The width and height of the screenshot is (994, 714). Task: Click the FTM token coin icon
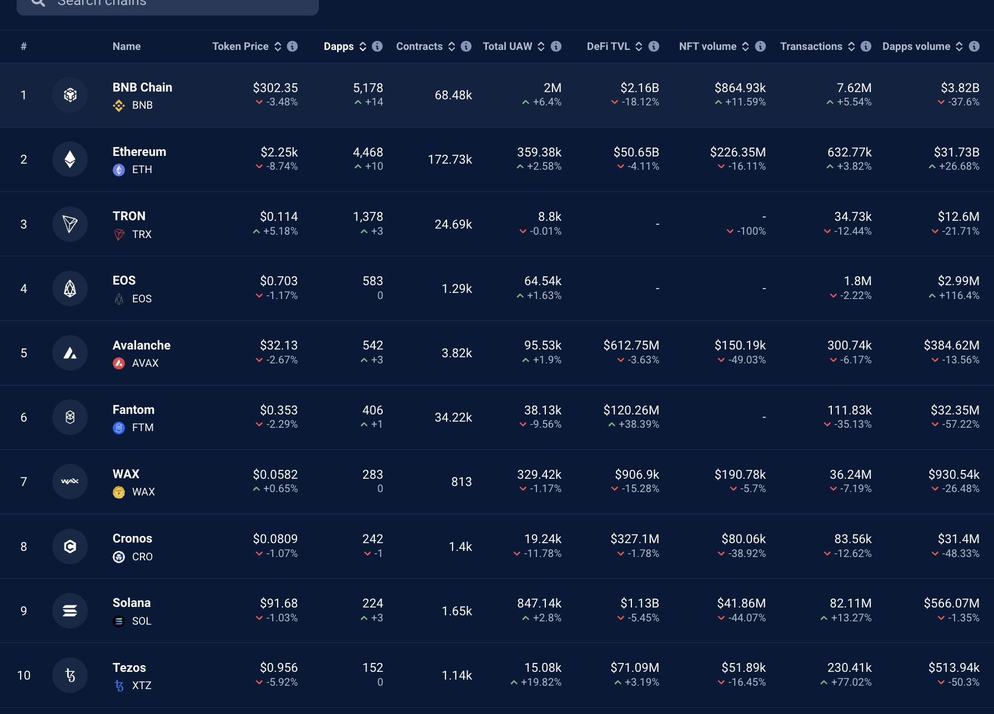119,428
